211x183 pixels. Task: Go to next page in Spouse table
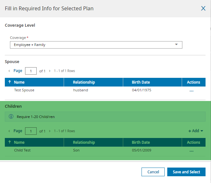point(50,71)
